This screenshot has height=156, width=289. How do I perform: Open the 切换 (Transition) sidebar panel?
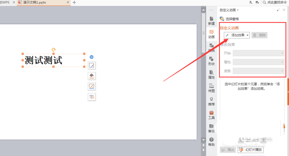coord(212,48)
